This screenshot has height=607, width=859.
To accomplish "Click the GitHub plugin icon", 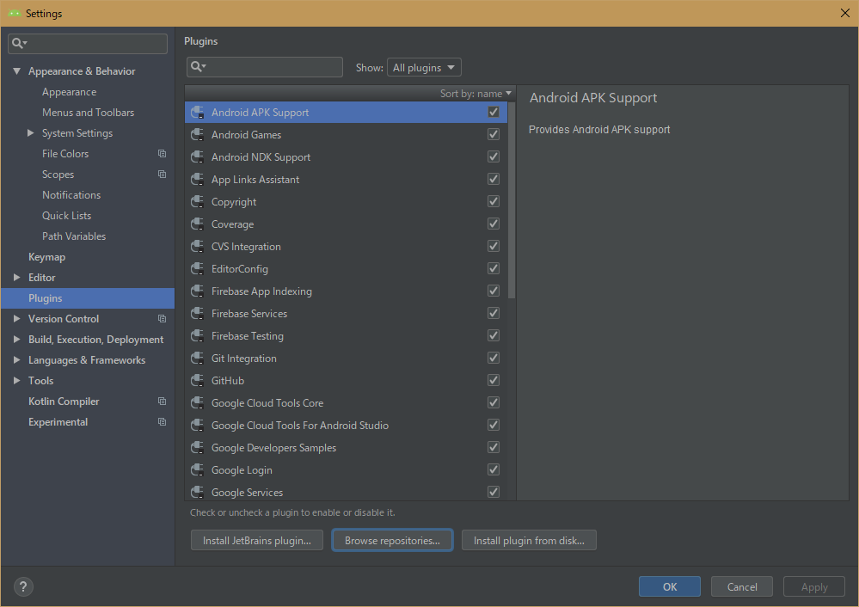I will point(199,380).
